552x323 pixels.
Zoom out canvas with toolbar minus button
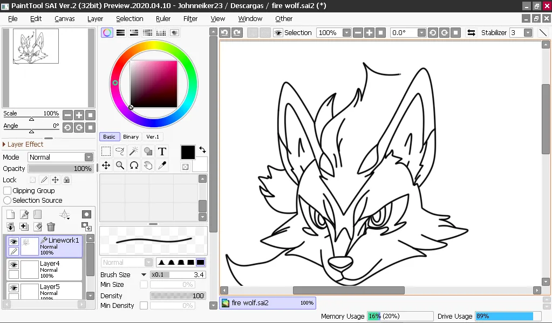[x=358, y=33]
